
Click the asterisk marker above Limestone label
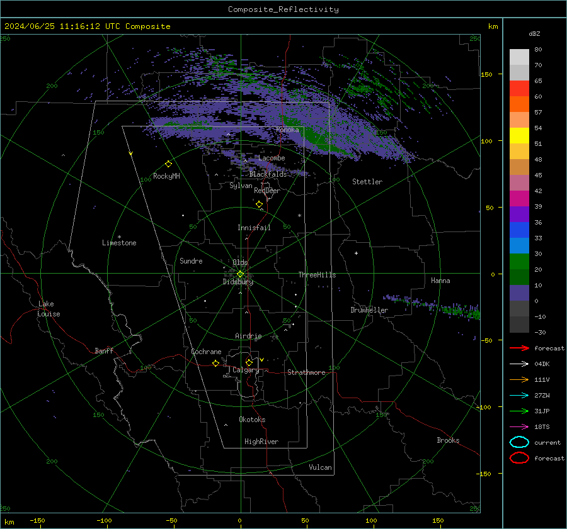(119, 237)
